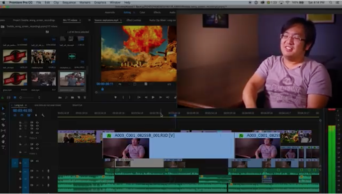Switch project bin to list view
This screenshot has height=194, width=342.
(9, 98)
